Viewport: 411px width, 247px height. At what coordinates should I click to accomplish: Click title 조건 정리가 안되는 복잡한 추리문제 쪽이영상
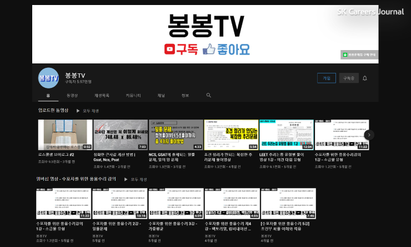[x=228, y=157]
